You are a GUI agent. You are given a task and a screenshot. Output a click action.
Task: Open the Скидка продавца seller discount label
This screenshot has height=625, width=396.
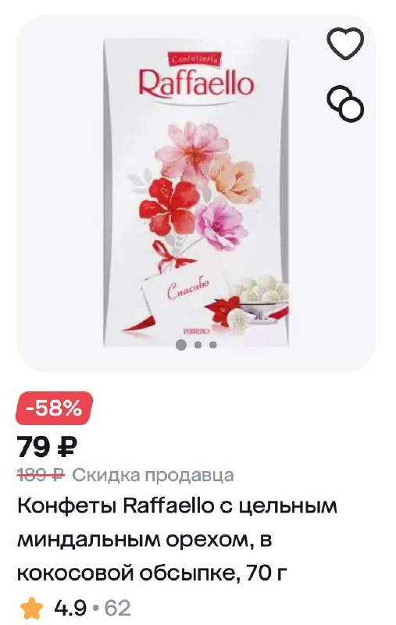pyautogui.click(x=153, y=476)
